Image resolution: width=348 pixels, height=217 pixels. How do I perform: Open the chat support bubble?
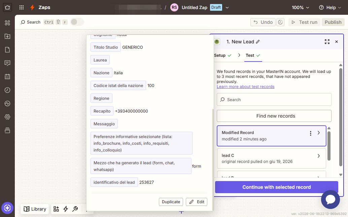tap(330, 200)
